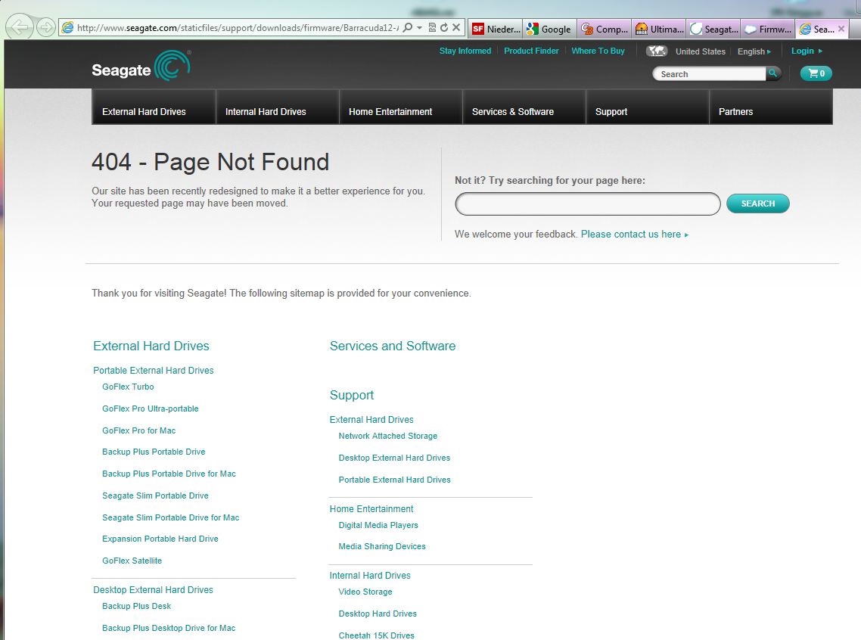Open Seagate Slim Portable Drive link
The height and width of the screenshot is (640, 861).
(x=155, y=496)
